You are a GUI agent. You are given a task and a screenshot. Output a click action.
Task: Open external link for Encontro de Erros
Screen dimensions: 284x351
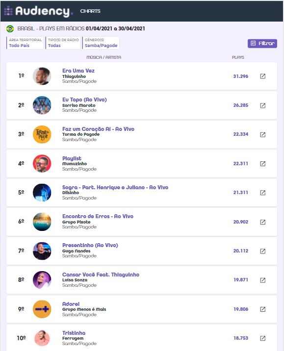263,222
